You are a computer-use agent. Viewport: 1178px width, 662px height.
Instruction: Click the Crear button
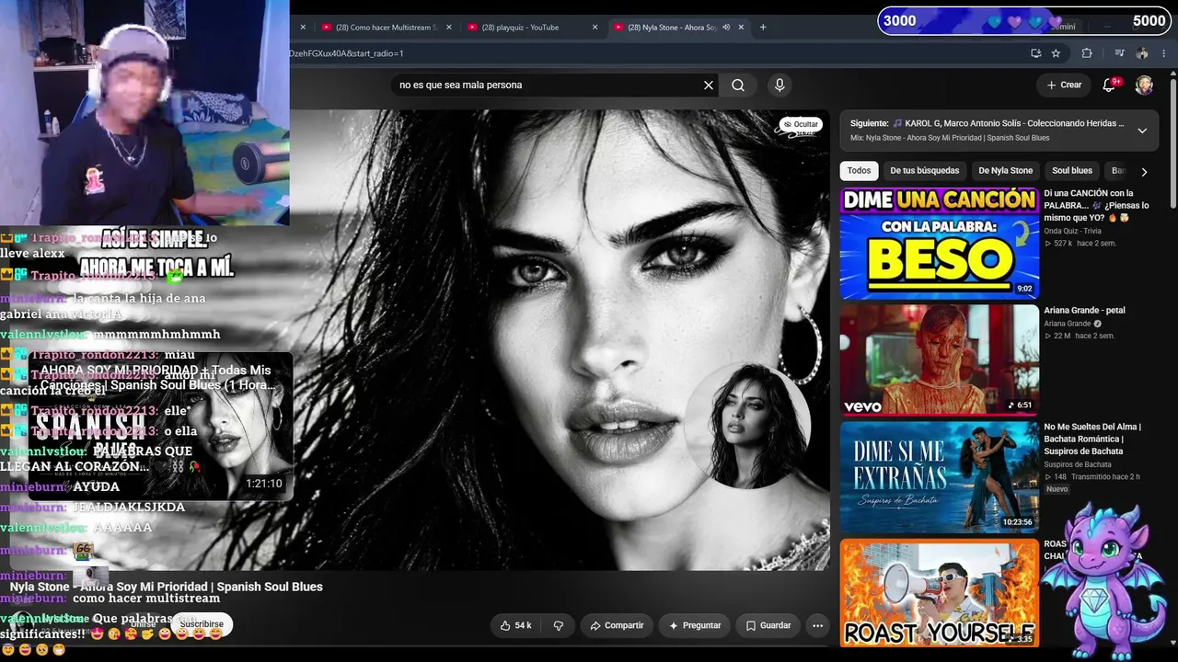pos(1064,85)
